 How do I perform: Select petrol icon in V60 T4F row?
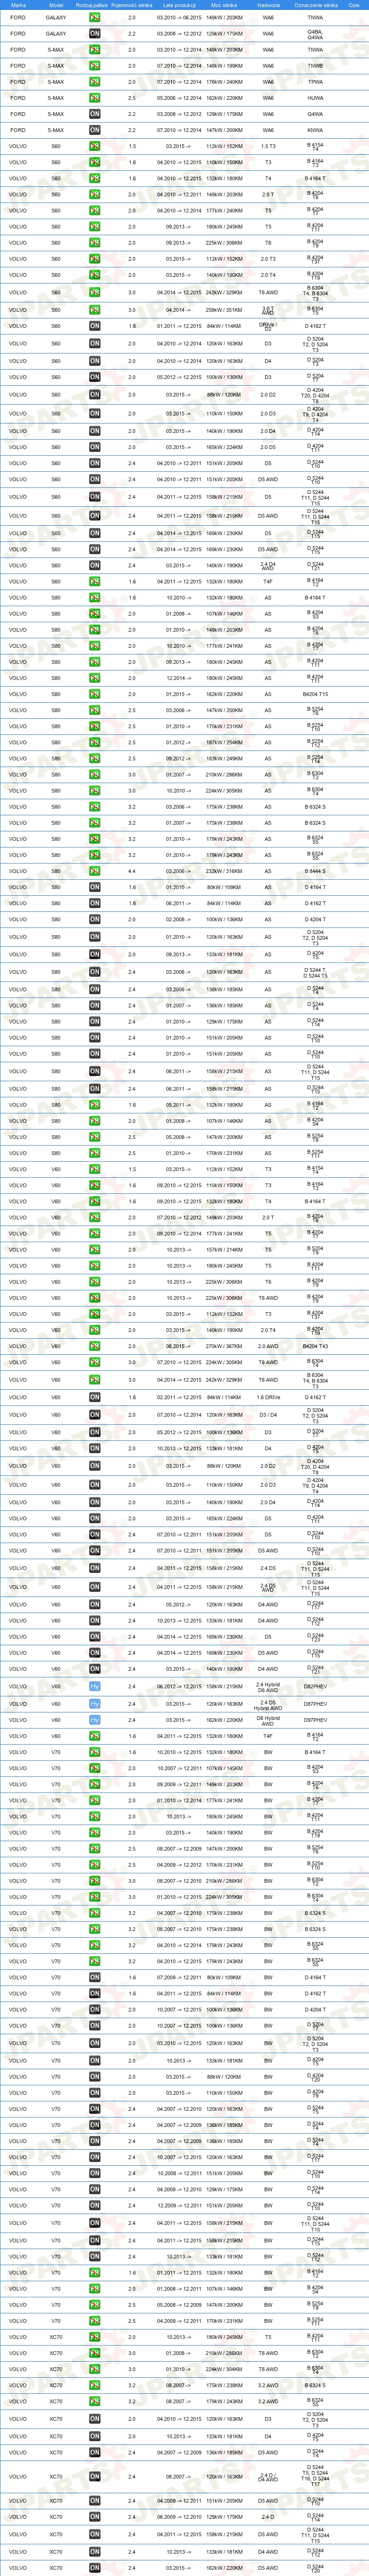point(95,1736)
